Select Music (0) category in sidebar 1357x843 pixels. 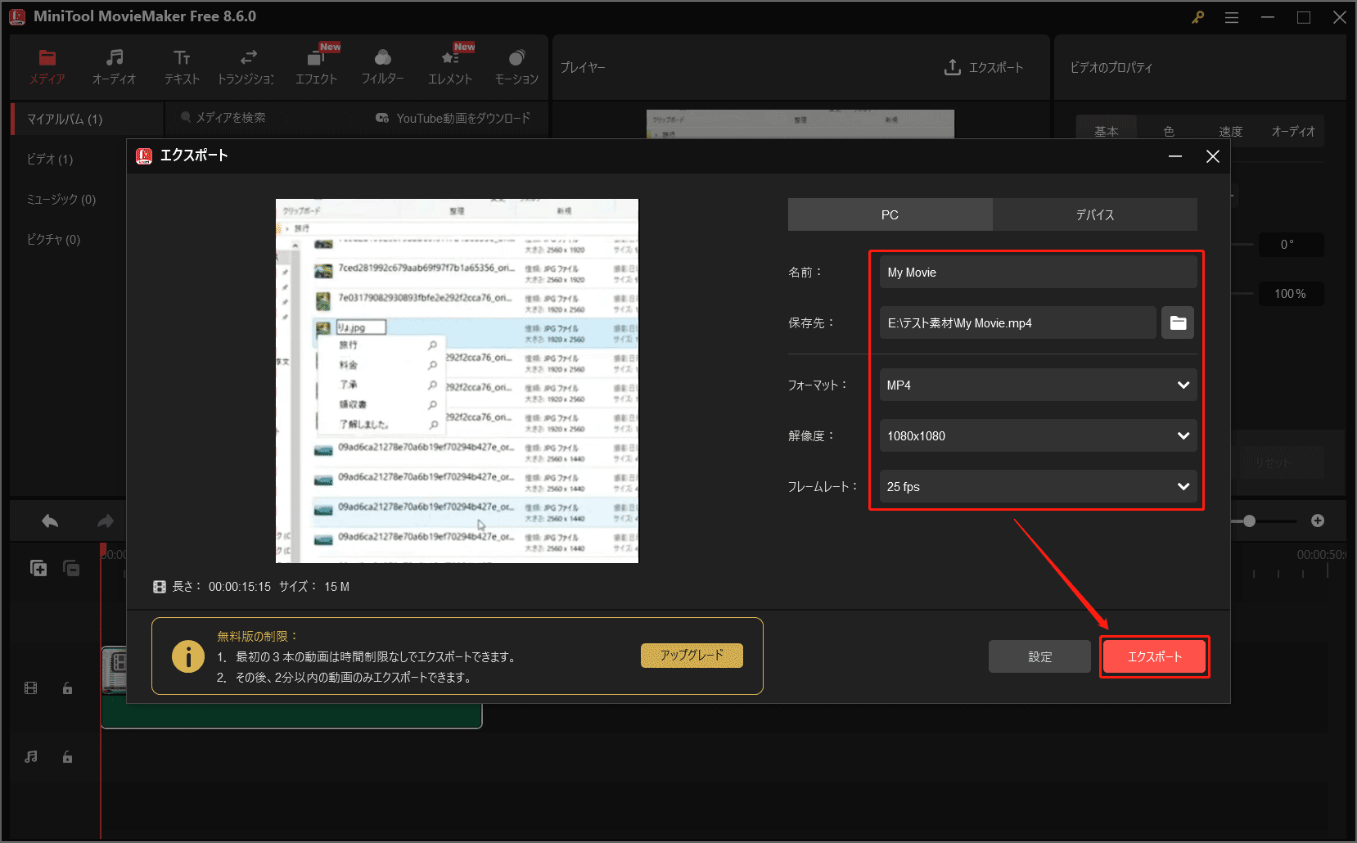click(61, 199)
